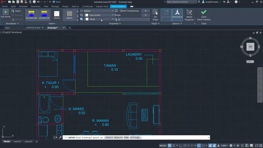Open the Output ribbon tab
263x148 pixels.
(x=65, y=7)
